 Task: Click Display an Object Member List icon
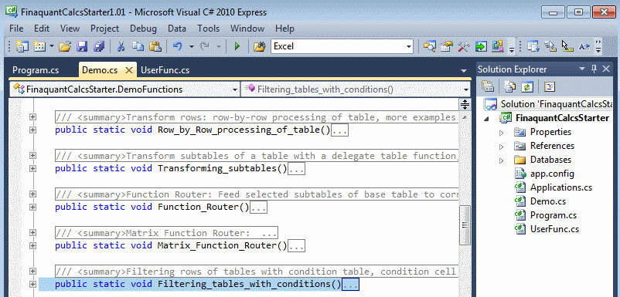click(x=533, y=46)
